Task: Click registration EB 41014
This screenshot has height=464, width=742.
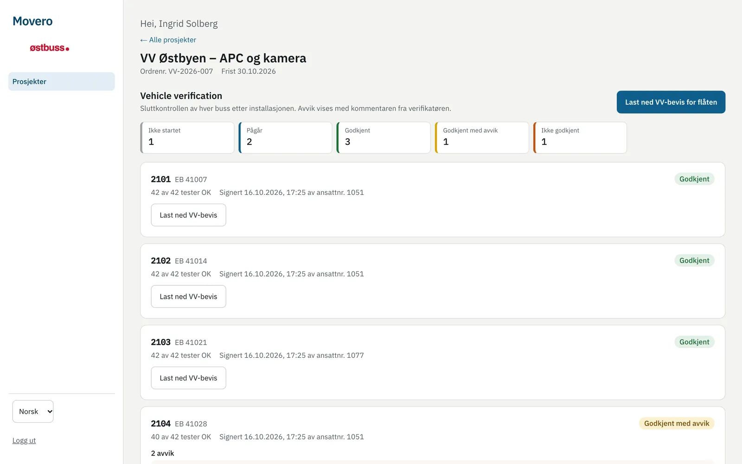Action: coord(191,261)
